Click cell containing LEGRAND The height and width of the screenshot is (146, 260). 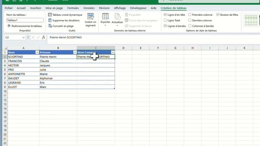(24, 83)
